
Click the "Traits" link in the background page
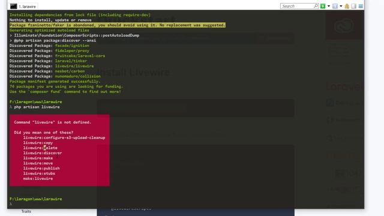(26, 211)
